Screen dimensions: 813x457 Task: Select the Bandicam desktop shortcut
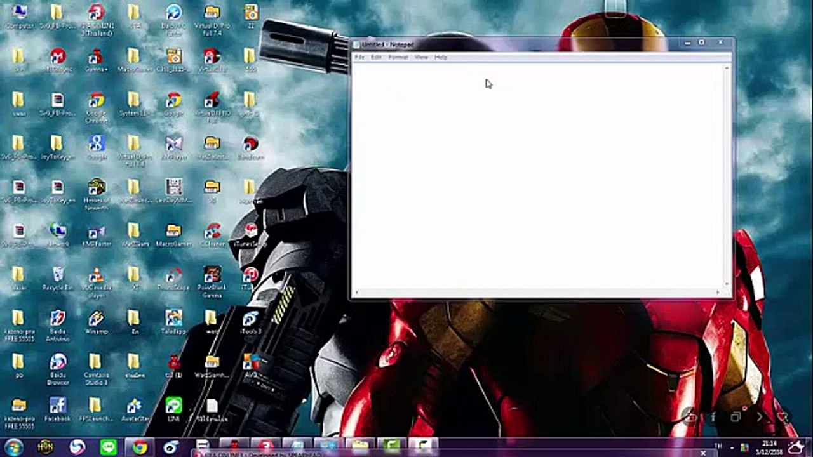click(x=251, y=148)
